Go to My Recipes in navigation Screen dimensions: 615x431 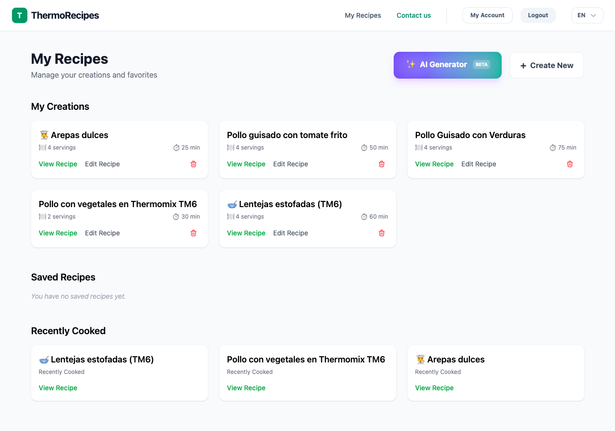pos(362,15)
